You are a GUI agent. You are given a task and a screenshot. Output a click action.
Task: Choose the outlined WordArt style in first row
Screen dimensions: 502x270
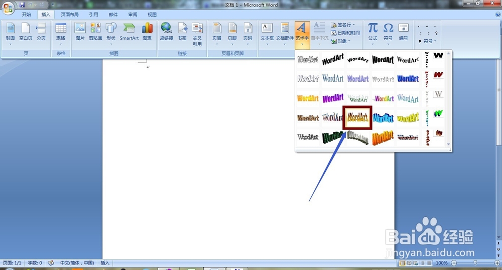[x=308, y=60]
